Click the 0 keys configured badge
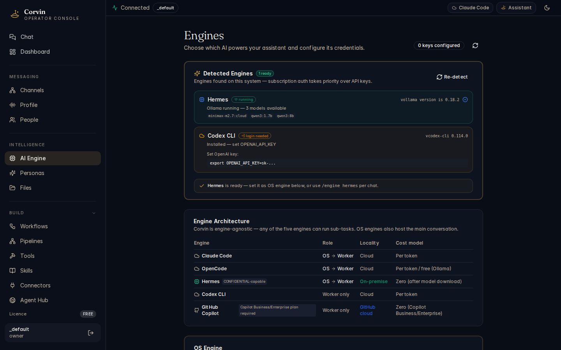 [439, 45]
